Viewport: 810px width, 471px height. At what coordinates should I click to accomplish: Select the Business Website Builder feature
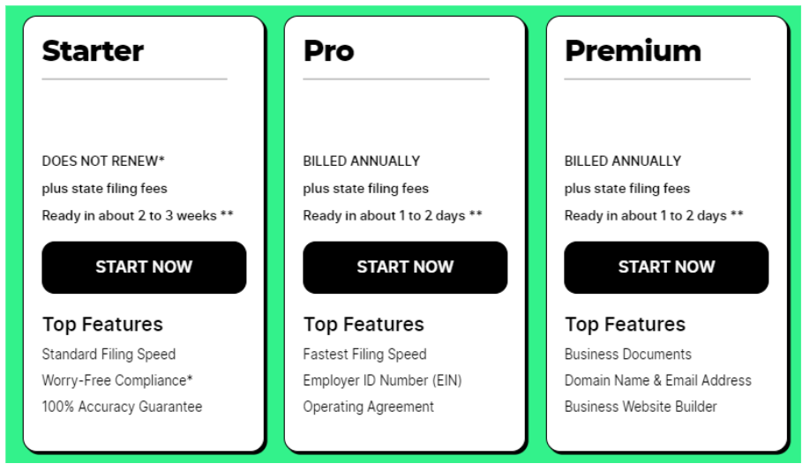pos(641,407)
